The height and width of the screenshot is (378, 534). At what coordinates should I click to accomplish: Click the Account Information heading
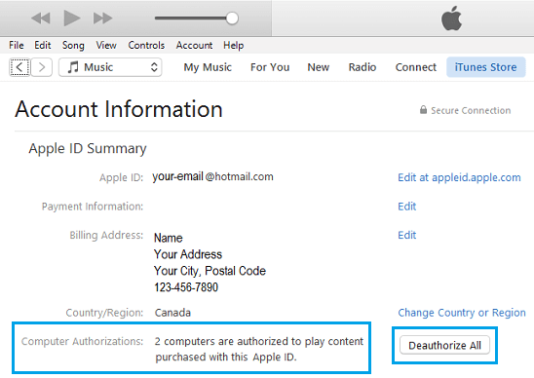[x=119, y=109]
